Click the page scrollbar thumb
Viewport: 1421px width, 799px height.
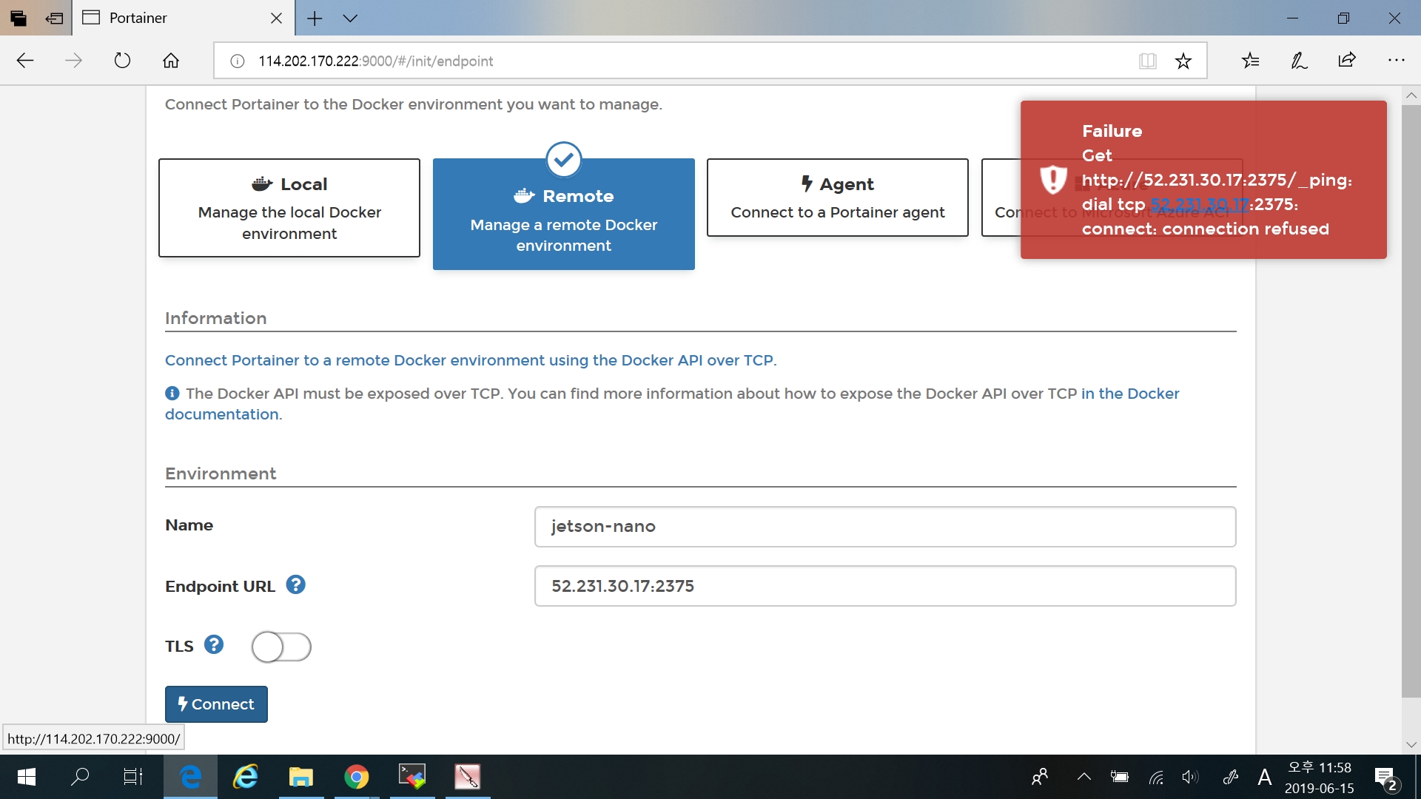tap(1411, 400)
